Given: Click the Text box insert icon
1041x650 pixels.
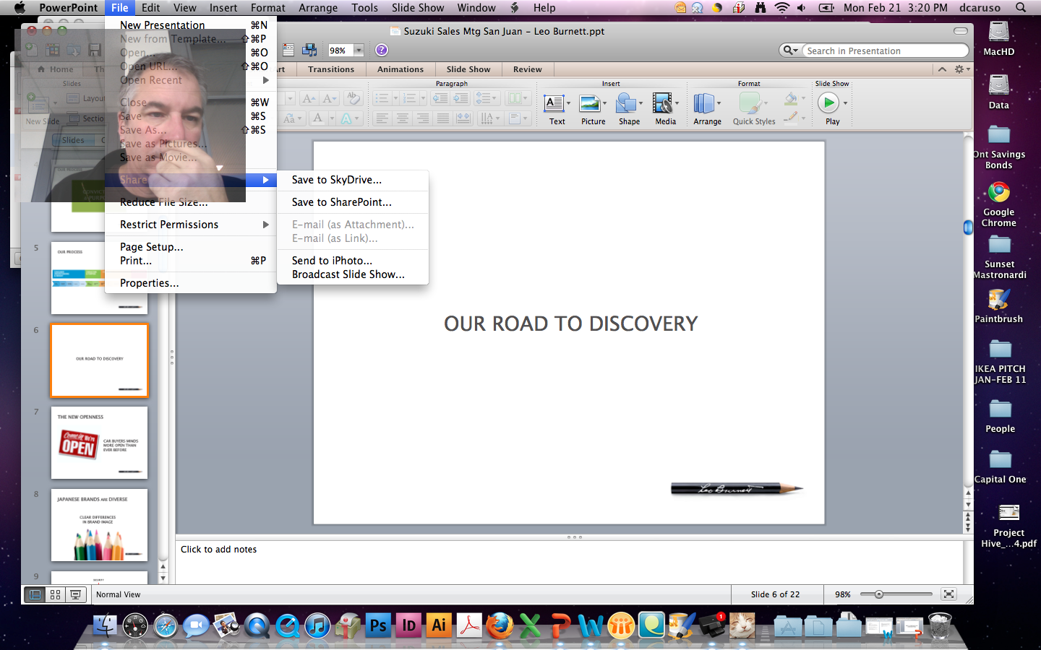Looking at the screenshot, I should click(554, 105).
